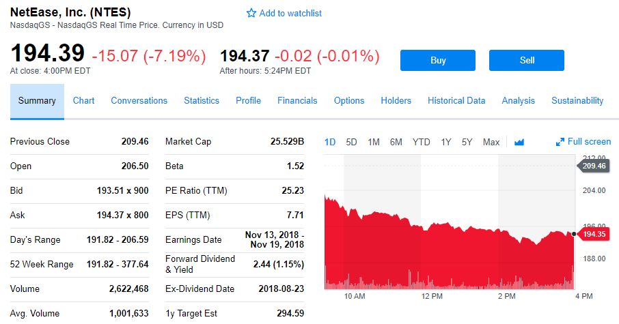Open the Statistics tab

tap(202, 101)
